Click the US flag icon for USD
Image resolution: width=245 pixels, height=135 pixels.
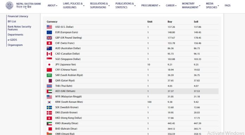pyautogui.click(x=49, y=27)
